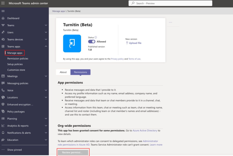
Task: Collapse the sidebar with hamburger icon
Action: (x=3, y=11)
